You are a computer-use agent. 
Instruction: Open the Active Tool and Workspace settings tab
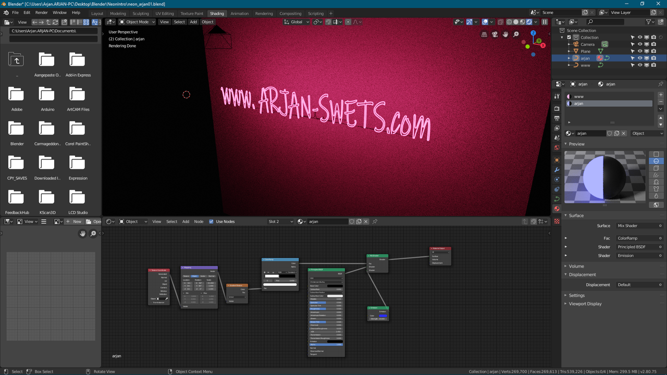(x=557, y=96)
